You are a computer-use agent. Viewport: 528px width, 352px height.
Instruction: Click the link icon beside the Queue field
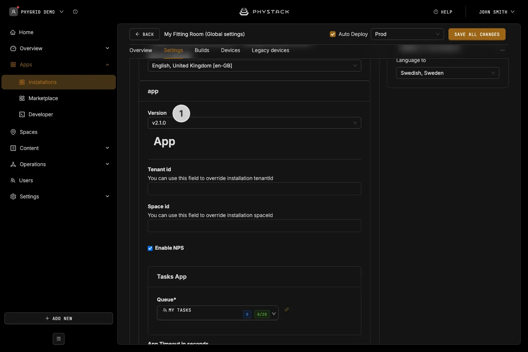tap(287, 309)
